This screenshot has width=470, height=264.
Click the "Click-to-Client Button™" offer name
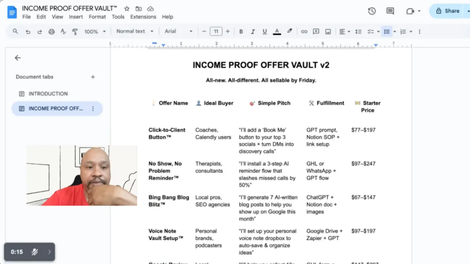(167, 133)
